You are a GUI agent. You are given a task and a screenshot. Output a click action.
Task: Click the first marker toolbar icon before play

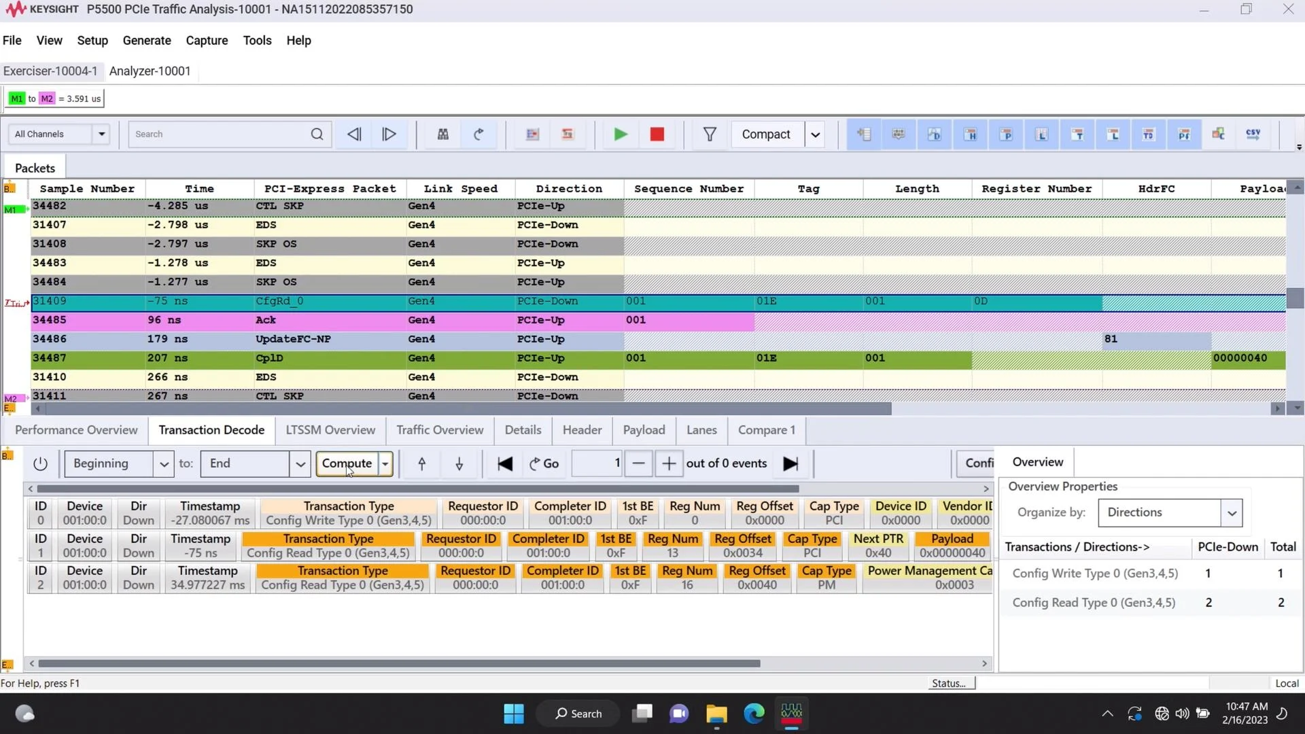[x=532, y=134]
